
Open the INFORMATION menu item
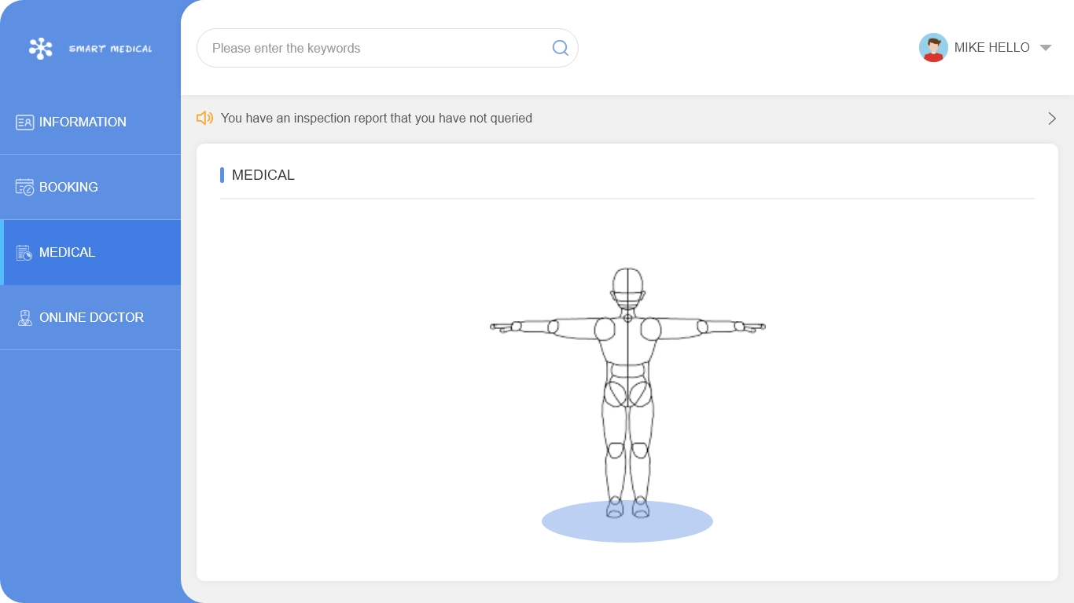[83, 122]
